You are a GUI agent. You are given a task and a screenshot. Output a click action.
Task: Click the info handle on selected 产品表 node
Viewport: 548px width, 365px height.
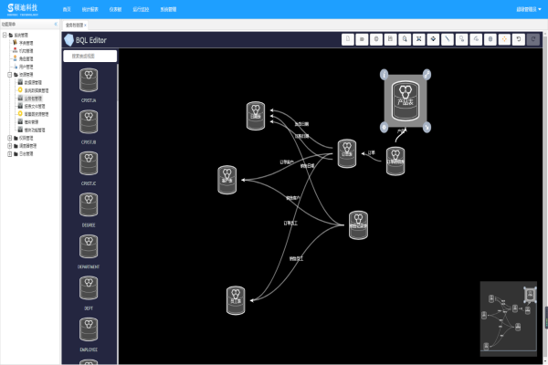coord(385,74)
